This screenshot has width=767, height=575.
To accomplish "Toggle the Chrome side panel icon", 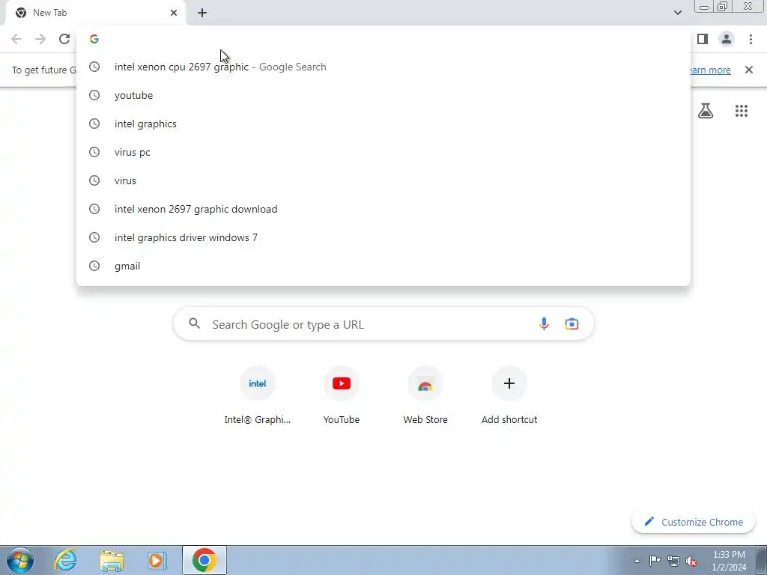I will (x=703, y=39).
